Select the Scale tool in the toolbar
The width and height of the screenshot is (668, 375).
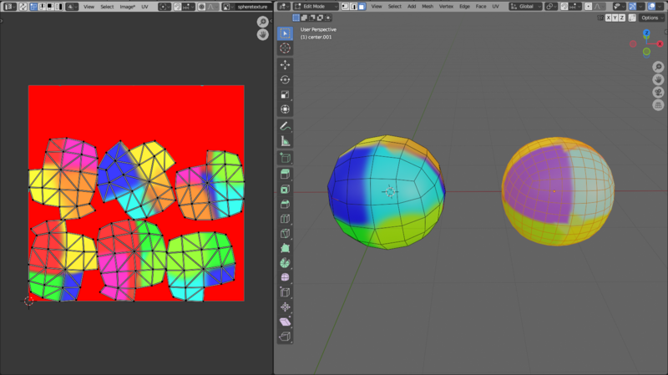pyautogui.click(x=286, y=94)
